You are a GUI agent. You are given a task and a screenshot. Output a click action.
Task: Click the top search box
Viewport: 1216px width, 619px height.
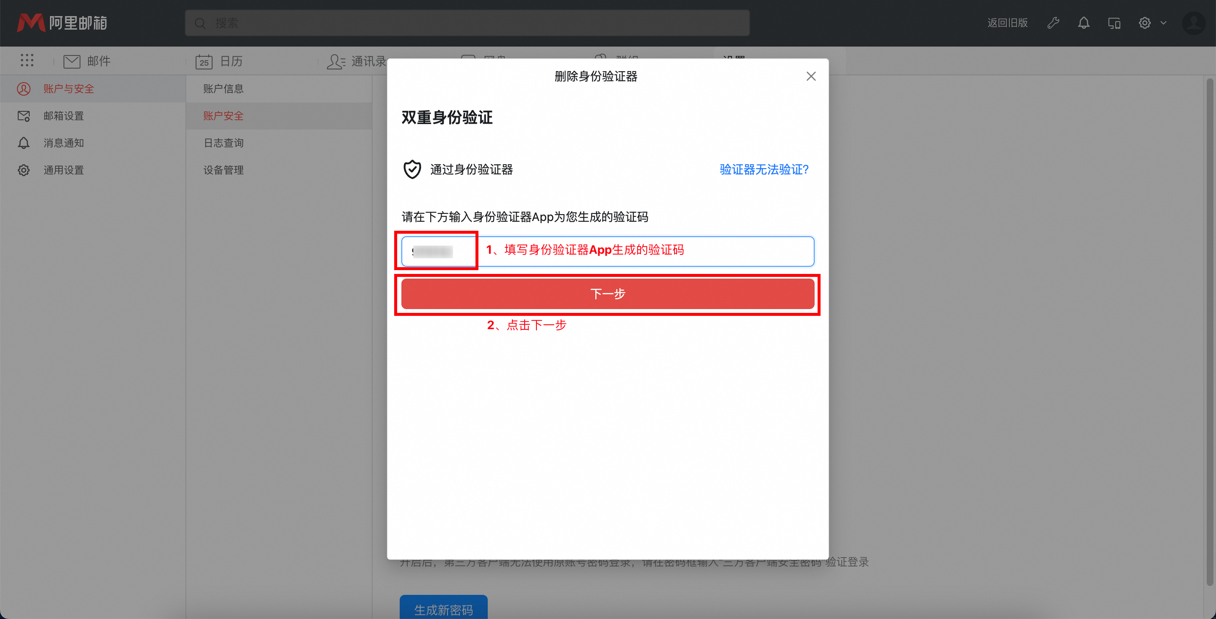[467, 23]
